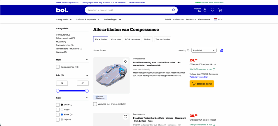Open the Populariteit sorting dropdown
This screenshot has width=278, height=126.
coord(204,51)
